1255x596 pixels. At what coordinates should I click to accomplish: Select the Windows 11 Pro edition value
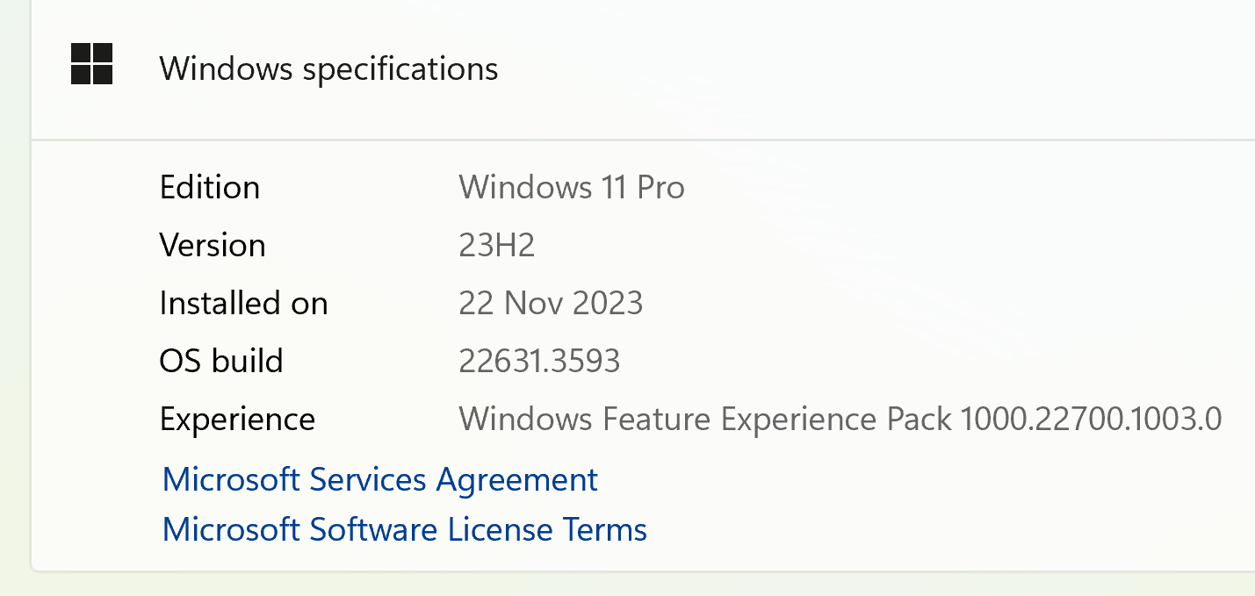pyautogui.click(x=571, y=187)
